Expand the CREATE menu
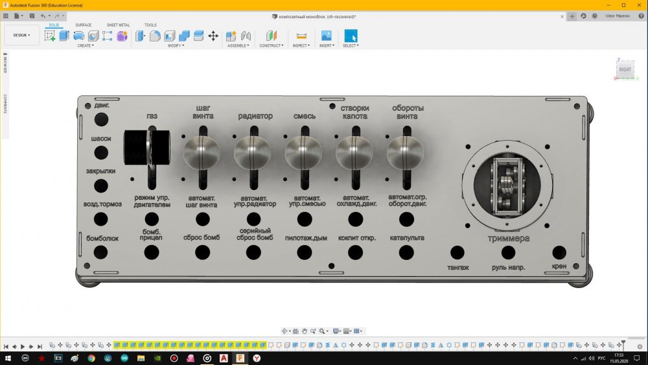The image size is (648, 365). pyautogui.click(x=86, y=45)
